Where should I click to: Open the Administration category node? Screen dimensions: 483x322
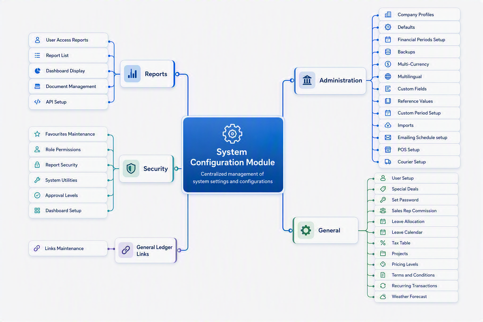coord(330,80)
